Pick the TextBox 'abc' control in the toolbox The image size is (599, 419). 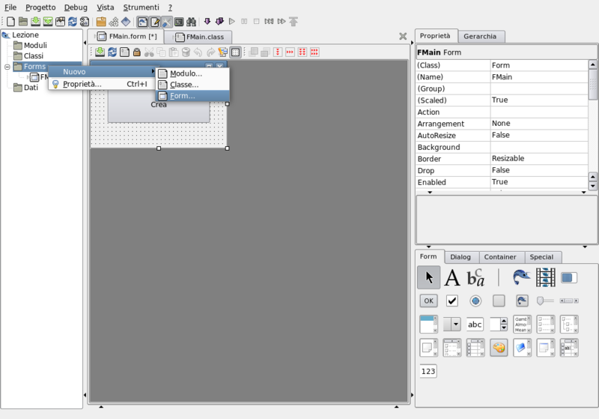[475, 325]
